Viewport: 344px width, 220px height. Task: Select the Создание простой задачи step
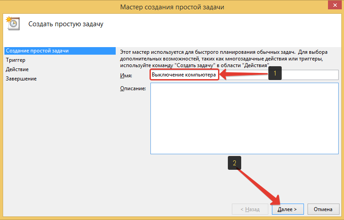[x=60, y=51]
